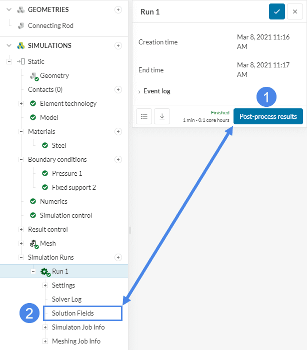Add a material using the Materials plus icon
Screen dimensions: 307x350
click(x=118, y=132)
